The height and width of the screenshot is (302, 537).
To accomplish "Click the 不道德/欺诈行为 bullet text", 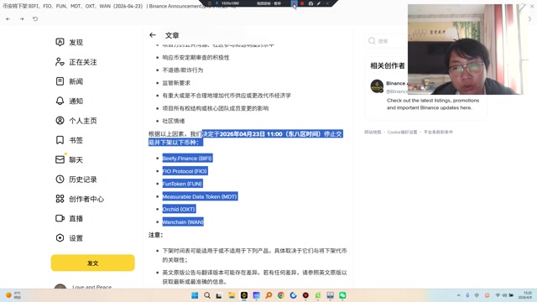I will [183, 70].
